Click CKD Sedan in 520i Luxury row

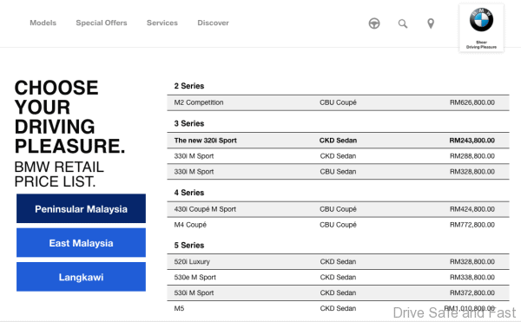coord(338,261)
